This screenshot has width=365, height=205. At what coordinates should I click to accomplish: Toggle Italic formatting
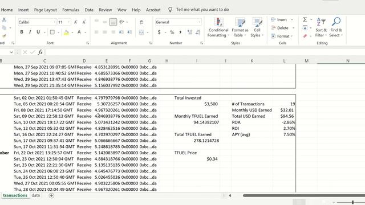tap(30, 32)
